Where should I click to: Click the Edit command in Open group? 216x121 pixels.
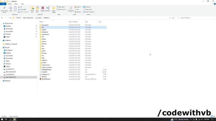tap(77, 9)
